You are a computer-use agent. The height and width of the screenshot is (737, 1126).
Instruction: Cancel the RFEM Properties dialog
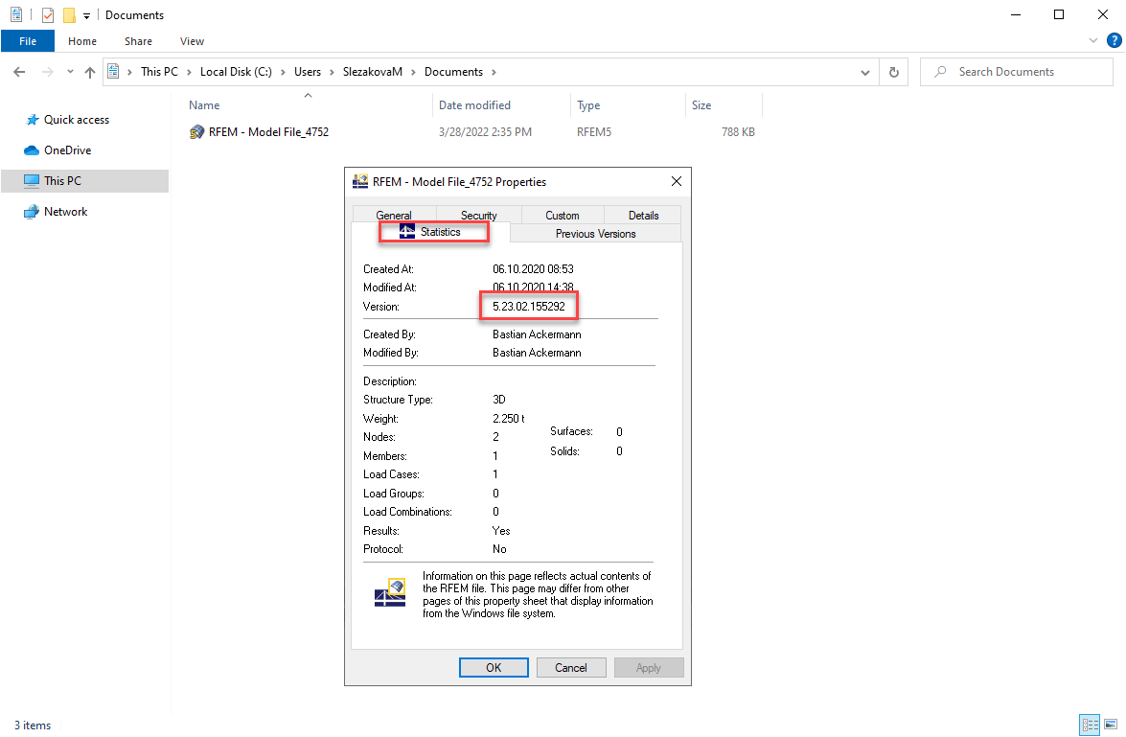click(x=571, y=667)
